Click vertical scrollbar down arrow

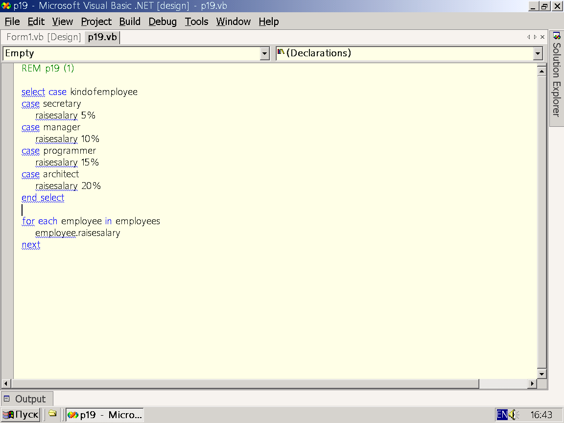pos(541,374)
